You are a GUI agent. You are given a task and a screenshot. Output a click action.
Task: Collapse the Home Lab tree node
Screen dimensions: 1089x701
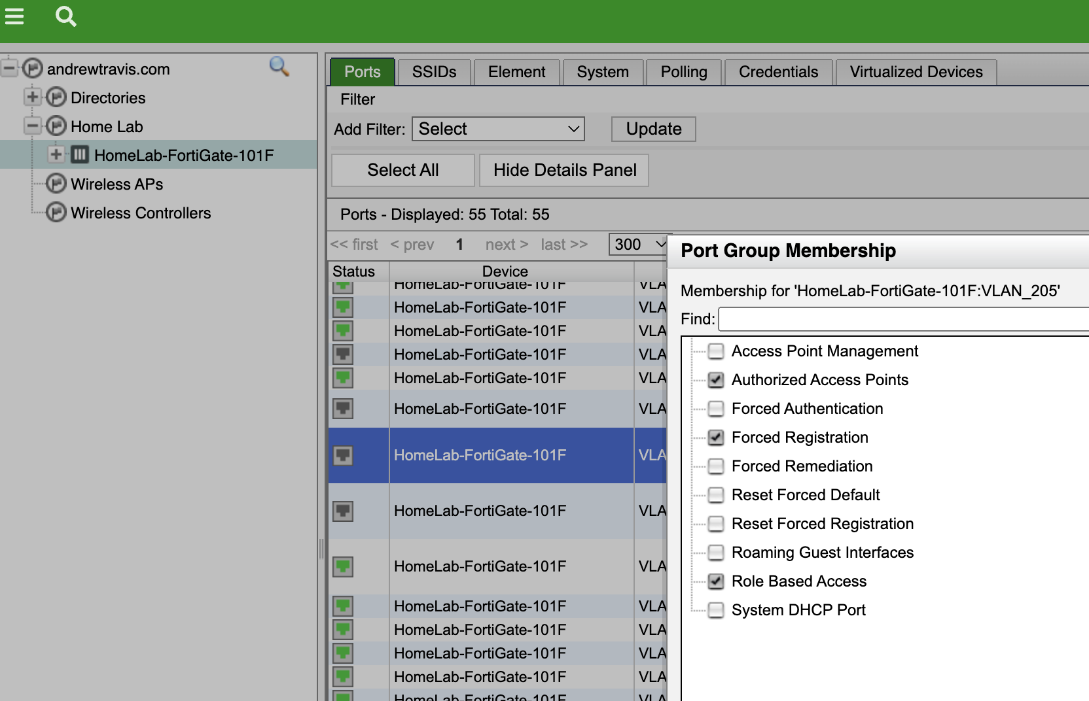33,126
